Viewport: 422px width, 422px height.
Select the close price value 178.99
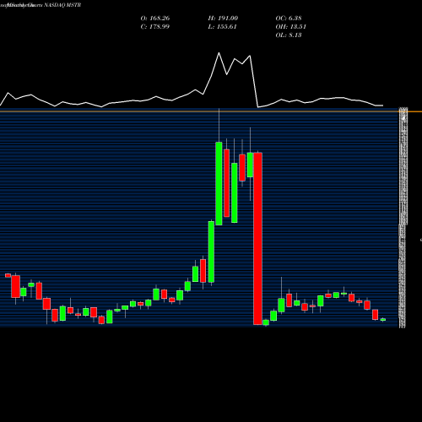point(160,27)
